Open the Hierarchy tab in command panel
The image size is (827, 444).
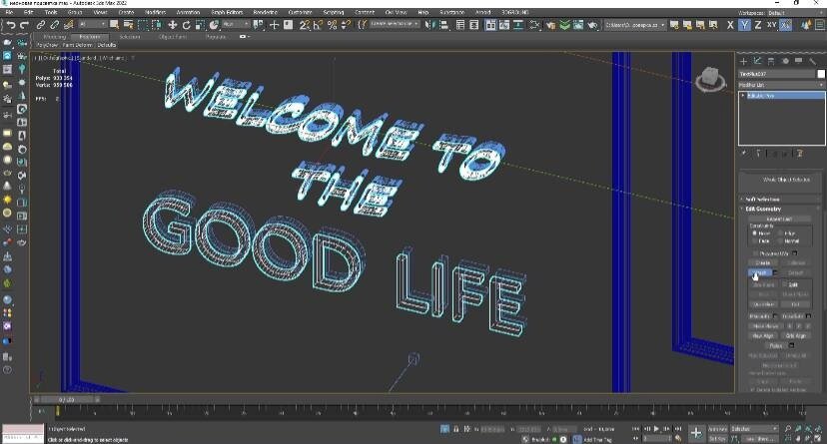click(771, 61)
